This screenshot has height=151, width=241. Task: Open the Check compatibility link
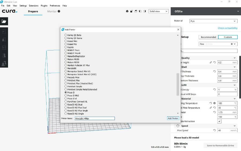click(x=227, y=28)
